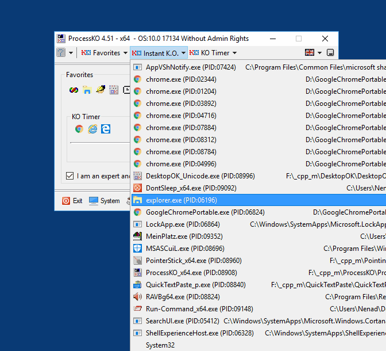Image resolution: width=386 pixels, height=351 pixels.
Task: Select ShellExperienceHost.exe (PID:06328)
Action: [258, 333]
